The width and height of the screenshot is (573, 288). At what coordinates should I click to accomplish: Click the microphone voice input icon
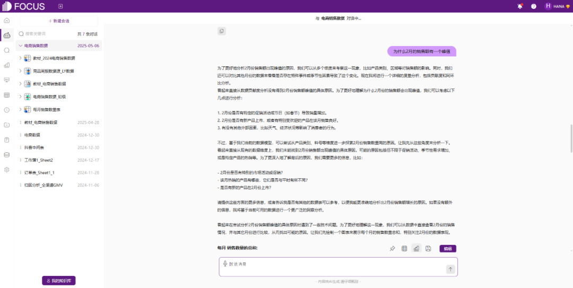point(225,264)
